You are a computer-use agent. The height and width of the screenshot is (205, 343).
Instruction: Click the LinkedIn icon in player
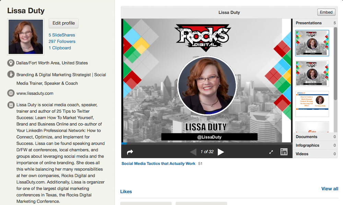[x=284, y=152]
